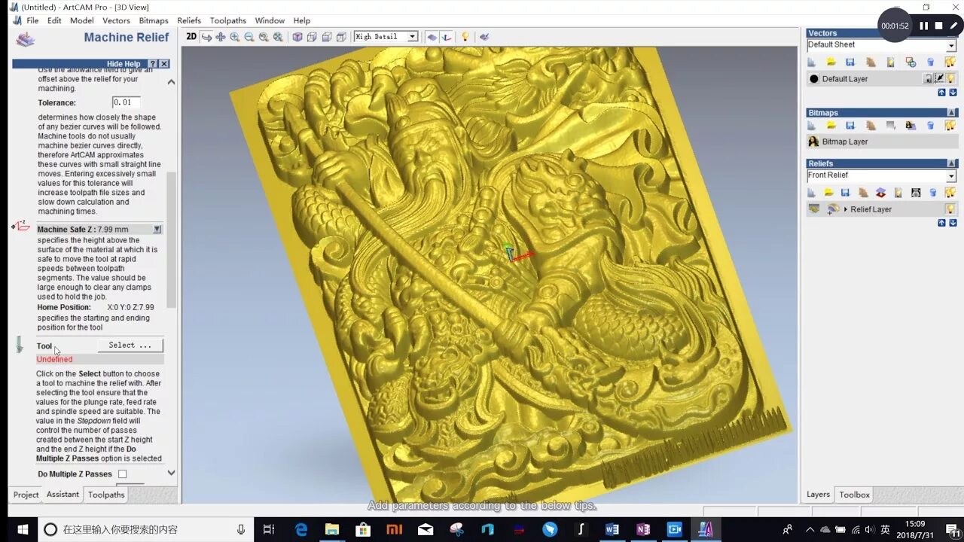Pause the screen recording
The height and width of the screenshot is (542, 964).
[923, 26]
